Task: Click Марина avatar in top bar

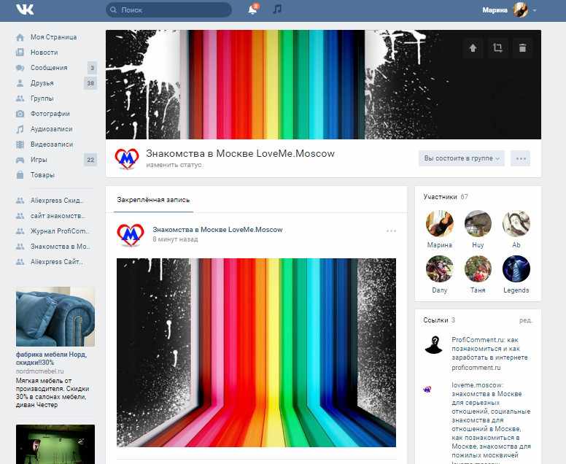Action: coord(521,9)
